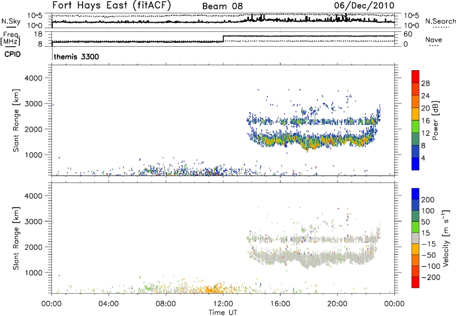Pick the red top segment of power colorbar
This screenshot has height=316, width=456.
(416, 77)
